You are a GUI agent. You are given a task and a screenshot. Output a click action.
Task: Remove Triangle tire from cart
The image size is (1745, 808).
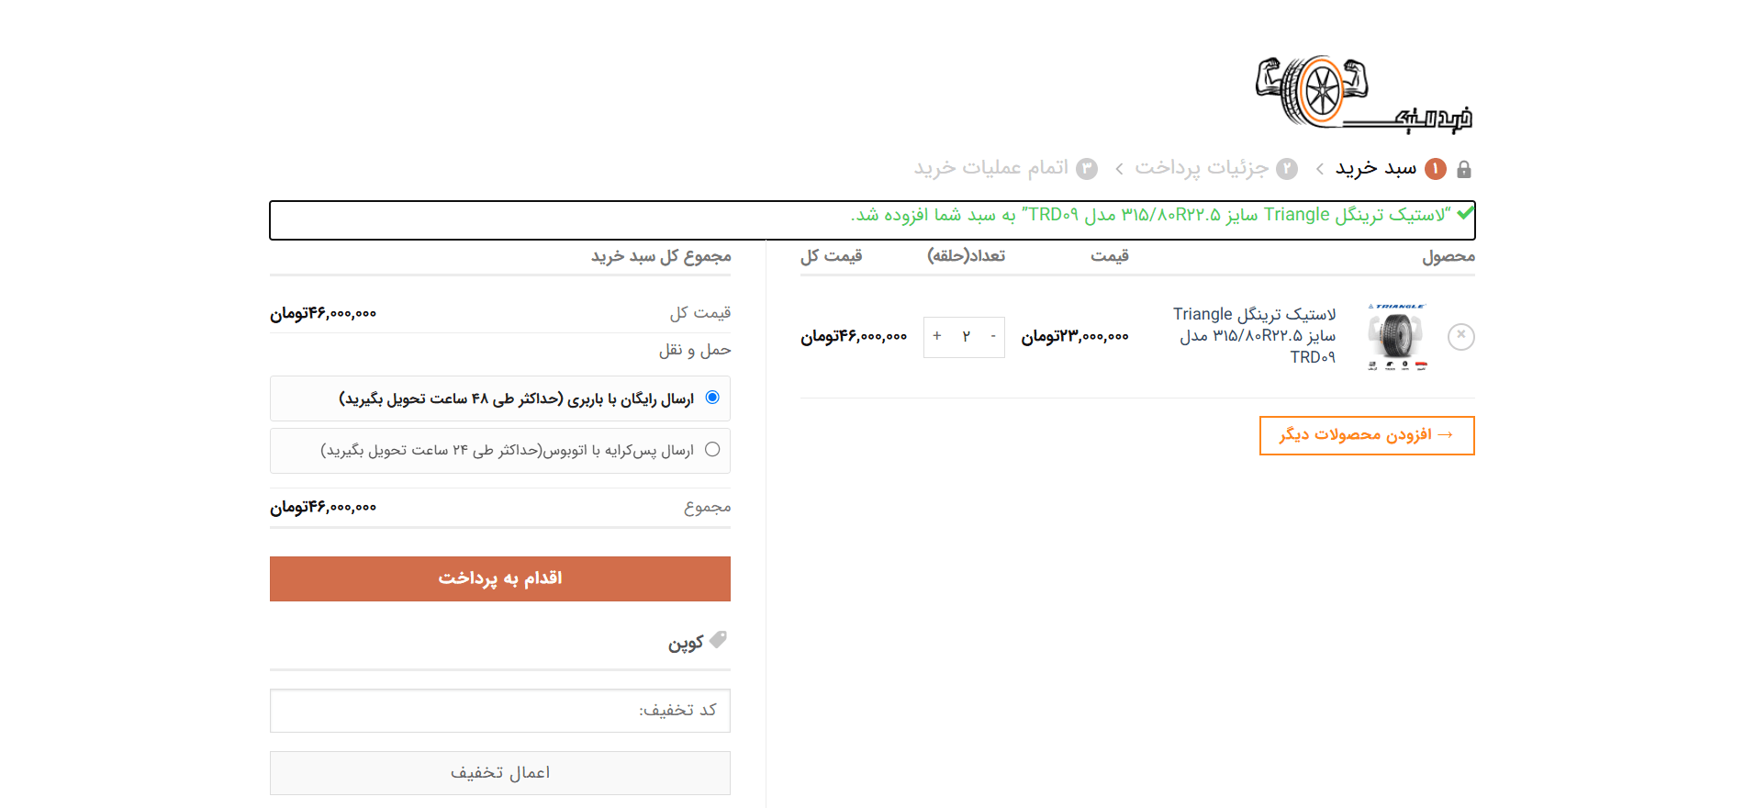point(1460,336)
